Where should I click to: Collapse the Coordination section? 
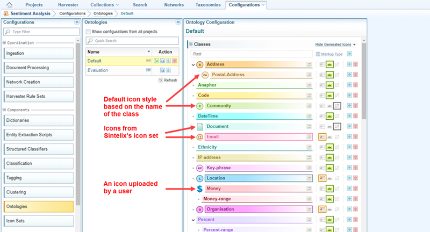4,43
